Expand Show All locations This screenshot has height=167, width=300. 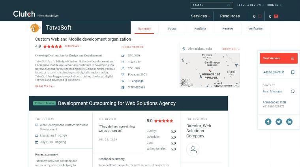(x=231, y=49)
